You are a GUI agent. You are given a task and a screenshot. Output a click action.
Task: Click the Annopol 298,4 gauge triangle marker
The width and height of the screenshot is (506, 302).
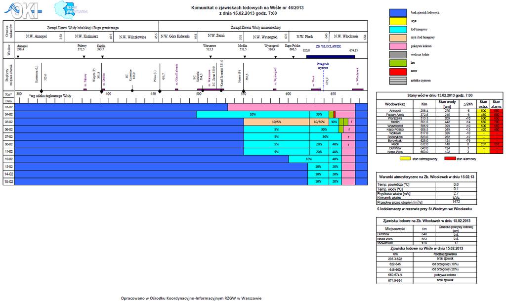(x=18, y=57)
